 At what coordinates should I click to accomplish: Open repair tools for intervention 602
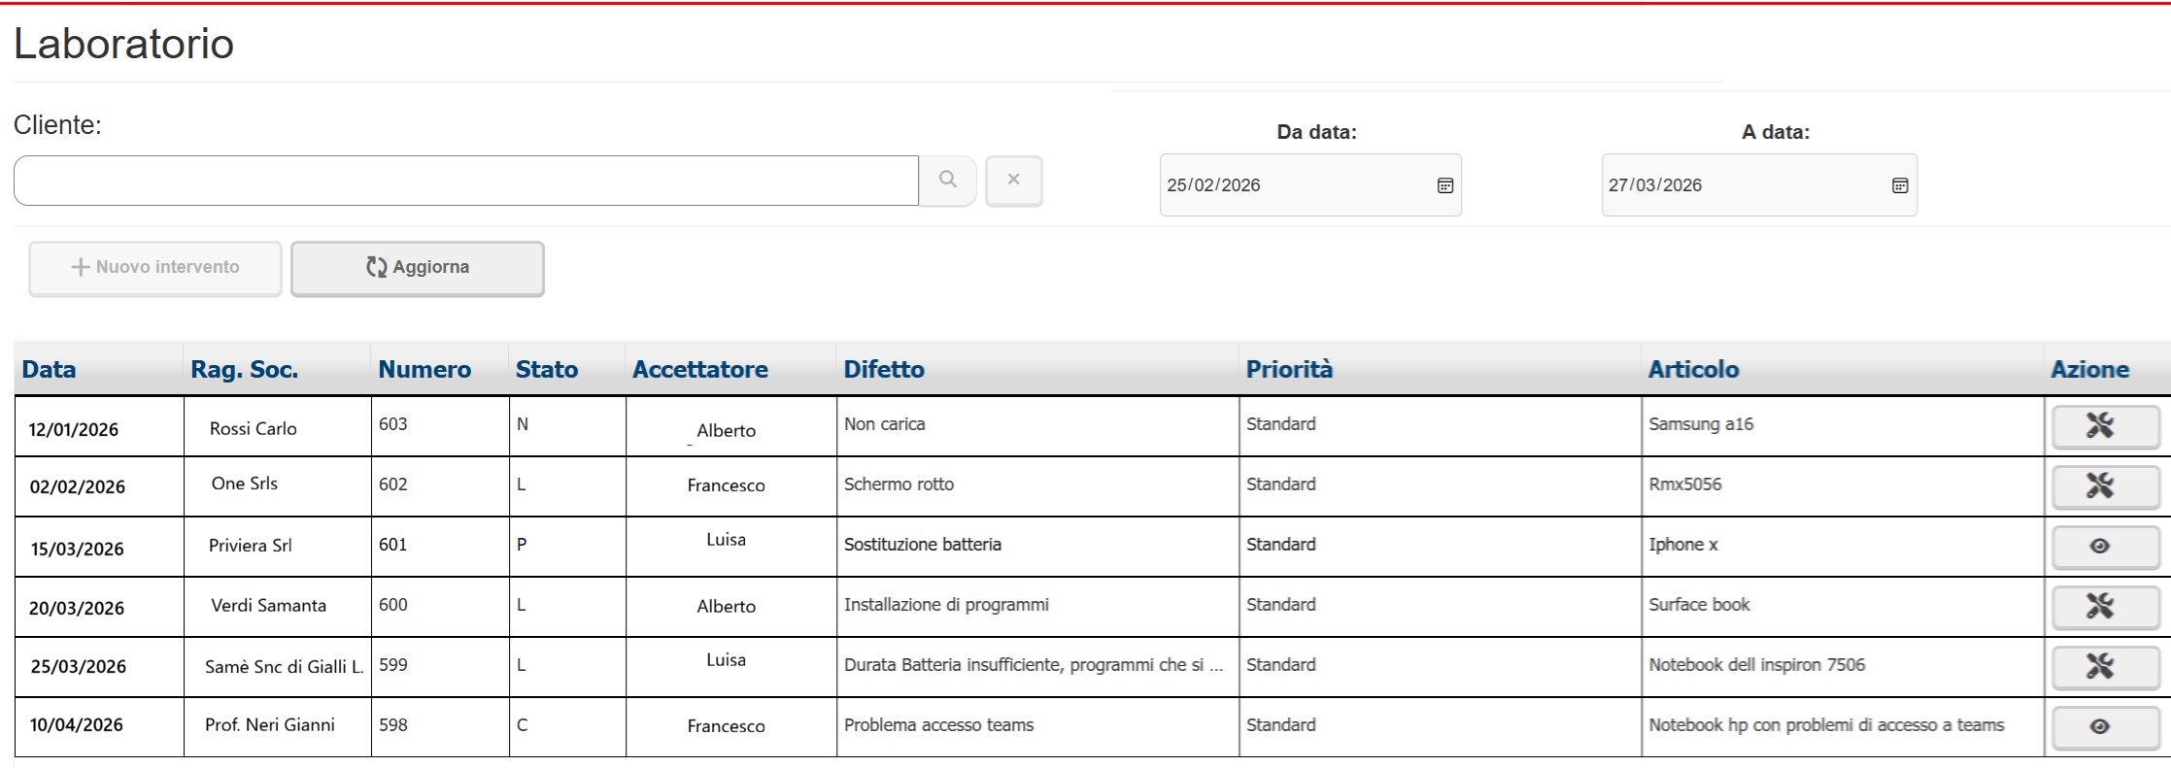pyautogui.click(x=2105, y=486)
